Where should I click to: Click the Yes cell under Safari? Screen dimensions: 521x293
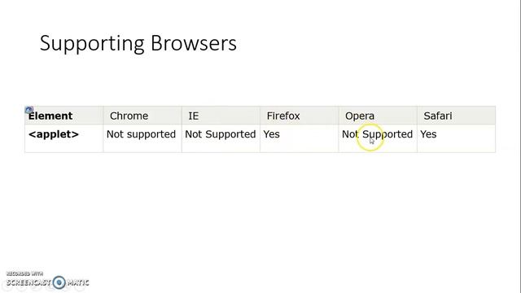(x=456, y=138)
